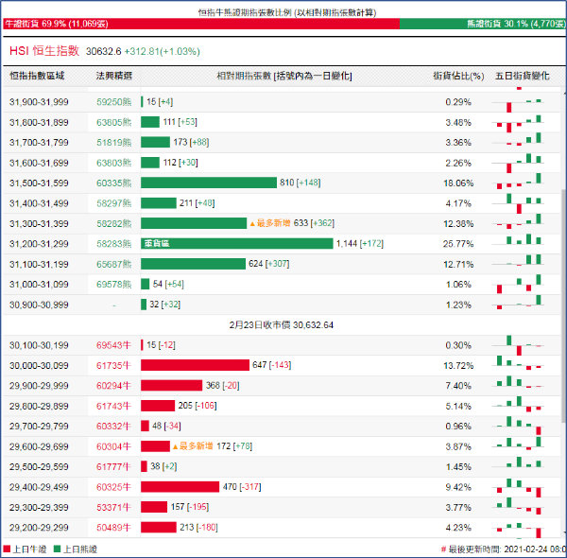Open warrant link 60294牛

pos(113,386)
